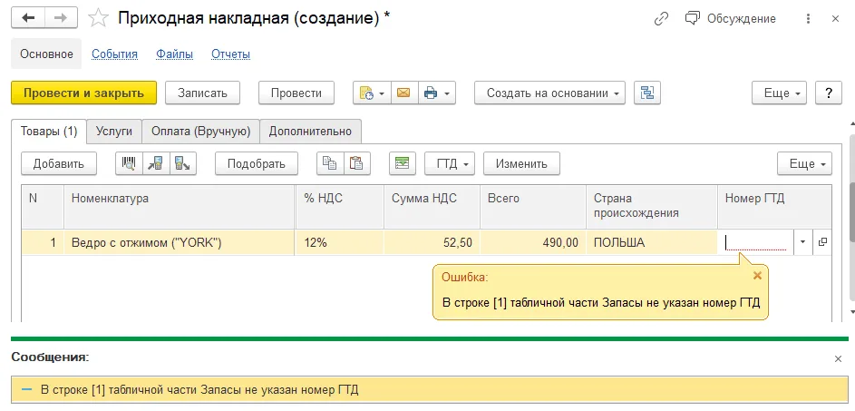
Task: Open the Файлы link
Action: (174, 54)
